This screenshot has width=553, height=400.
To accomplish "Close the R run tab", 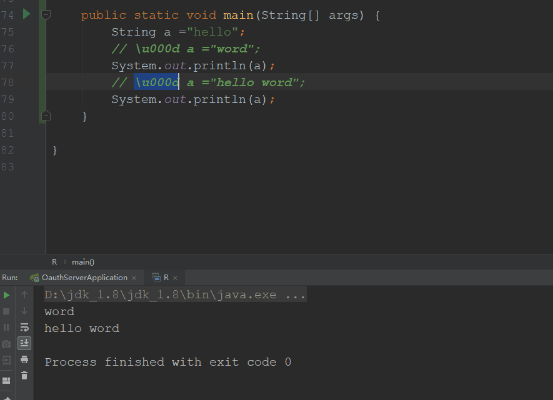I will tap(176, 278).
